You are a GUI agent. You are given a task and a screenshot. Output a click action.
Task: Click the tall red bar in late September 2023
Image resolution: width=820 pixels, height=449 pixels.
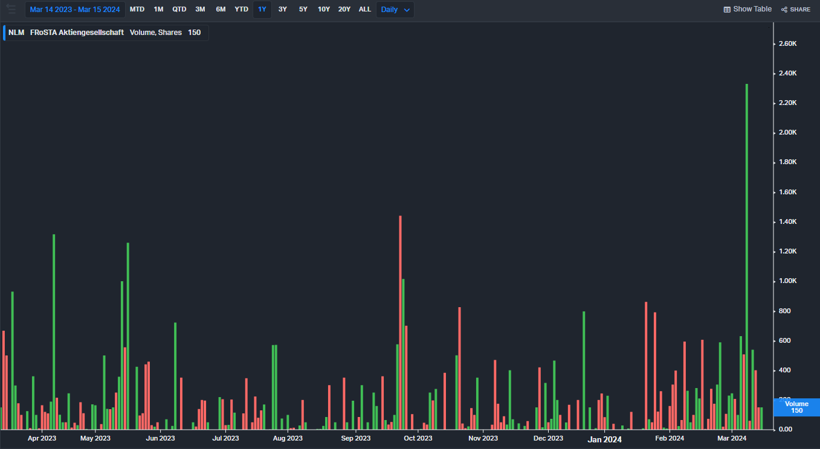click(x=400, y=322)
